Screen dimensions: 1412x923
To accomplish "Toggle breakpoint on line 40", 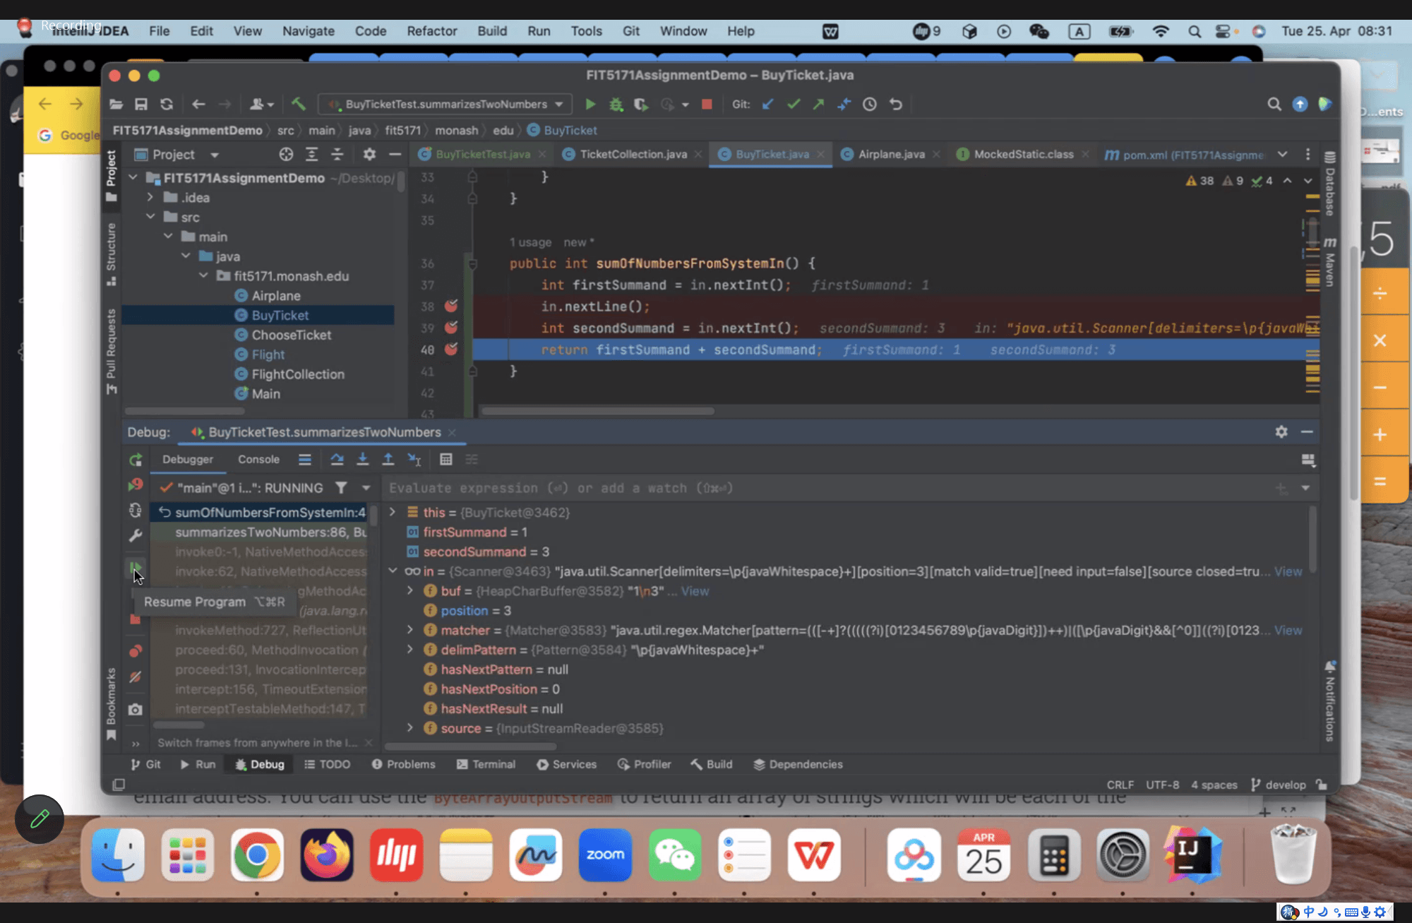I will click(451, 350).
